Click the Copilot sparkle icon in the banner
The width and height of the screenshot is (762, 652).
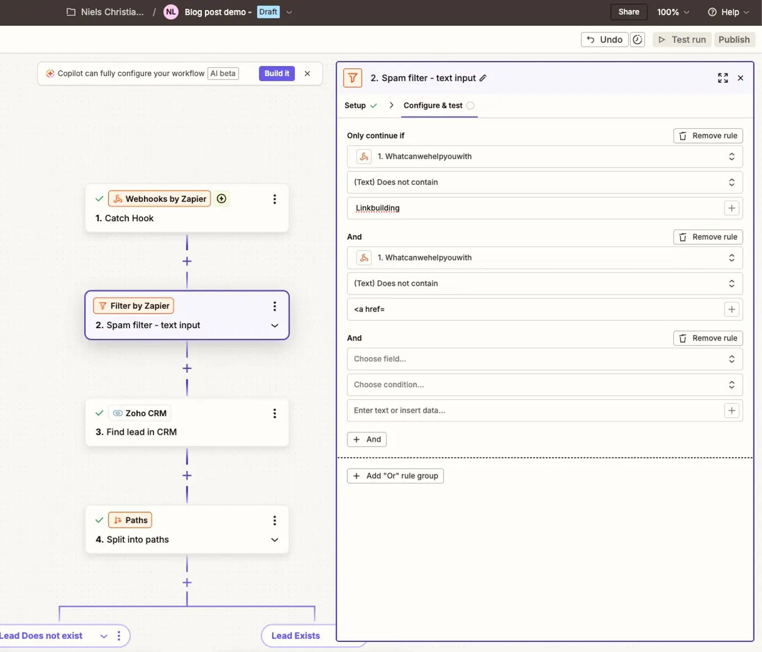(x=50, y=73)
